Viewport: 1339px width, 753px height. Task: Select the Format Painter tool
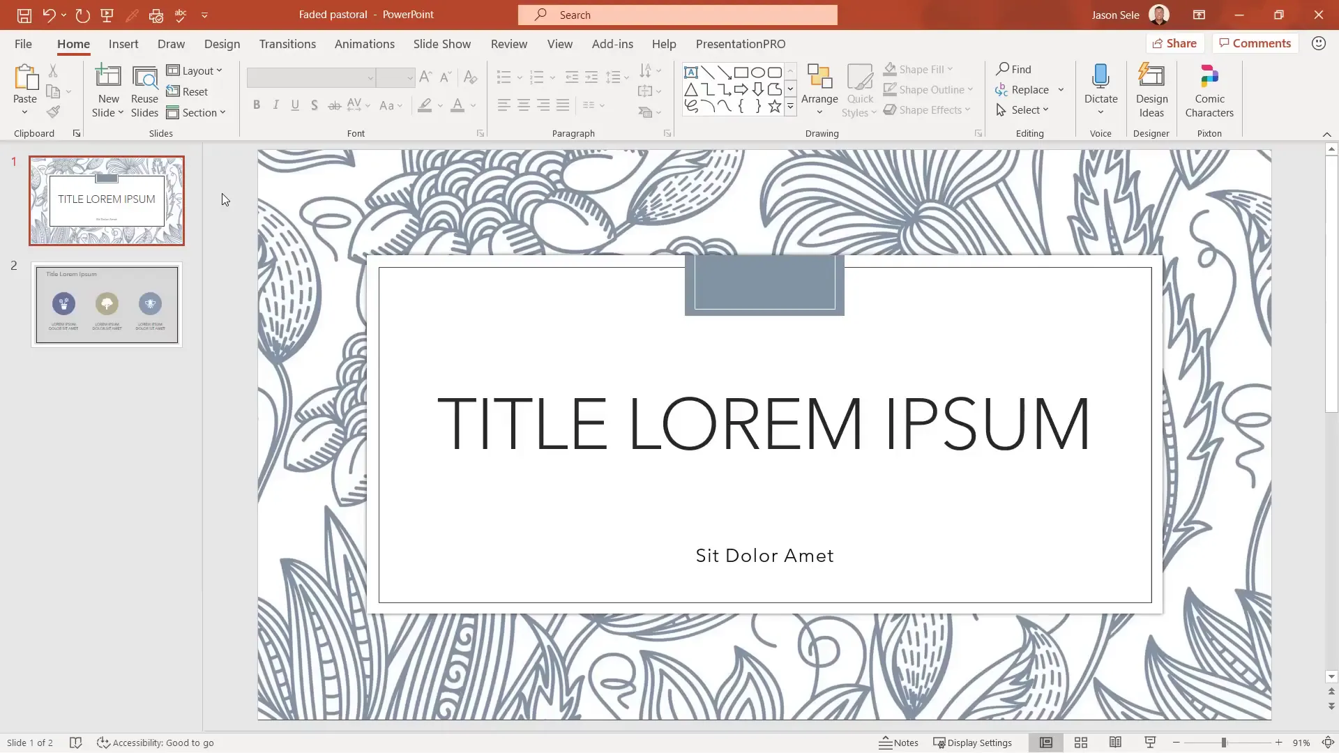(54, 112)
